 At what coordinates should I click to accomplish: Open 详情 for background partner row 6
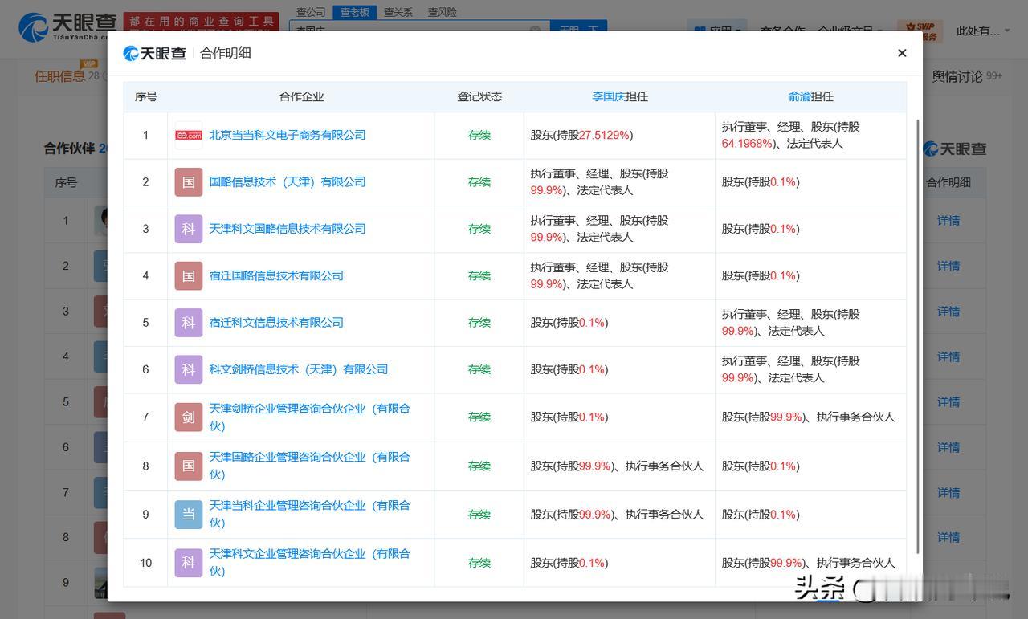(948, 447)
